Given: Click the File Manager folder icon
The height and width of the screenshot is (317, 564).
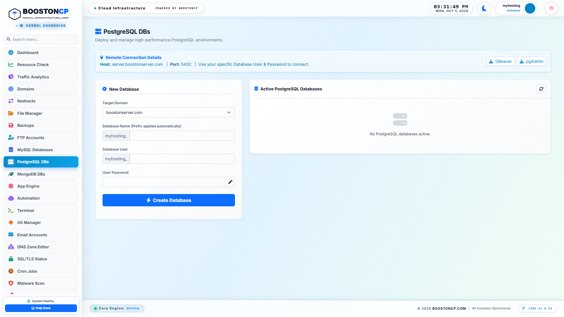Looking at the screenshot, I should point(11,113).
